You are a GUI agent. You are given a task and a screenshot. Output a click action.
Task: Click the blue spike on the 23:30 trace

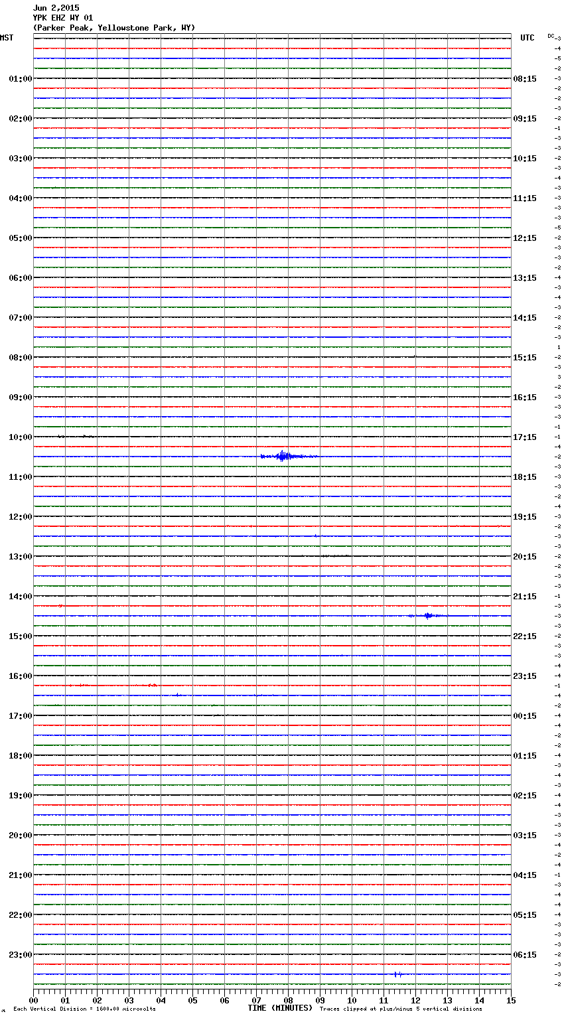coord(397,974)
